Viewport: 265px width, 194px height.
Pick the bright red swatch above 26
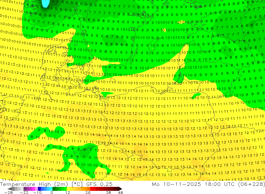(91, 189)
